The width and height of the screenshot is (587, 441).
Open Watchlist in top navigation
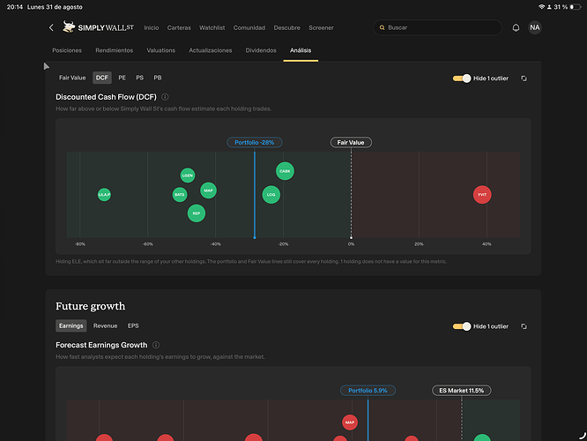pos(212,27)
